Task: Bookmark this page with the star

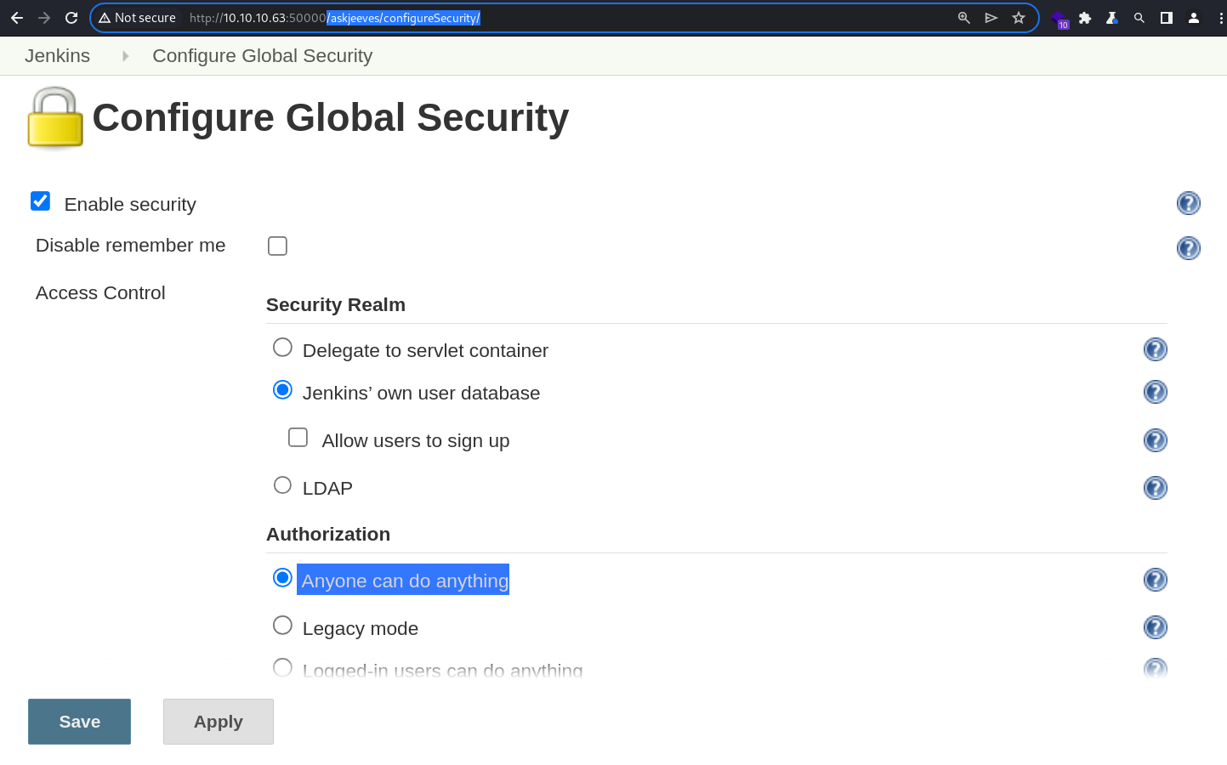Action: click(x=1019, y=18)
